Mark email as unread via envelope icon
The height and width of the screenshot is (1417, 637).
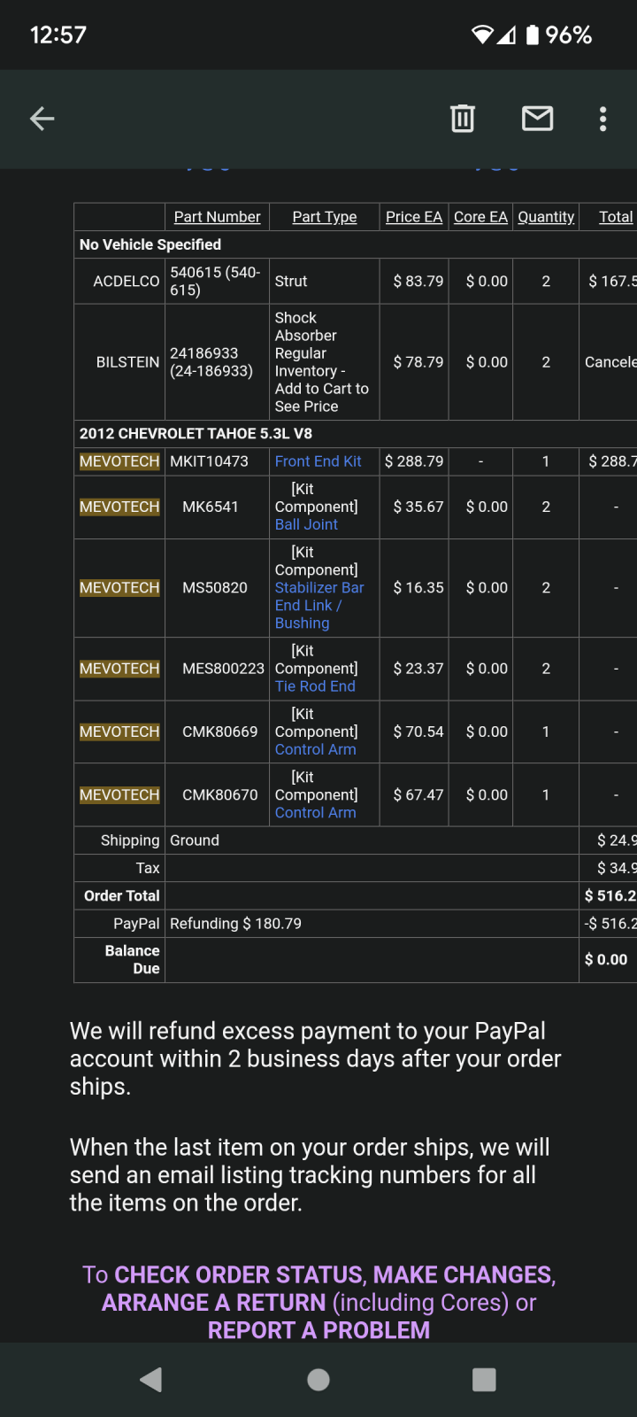(x=537, y=119)
